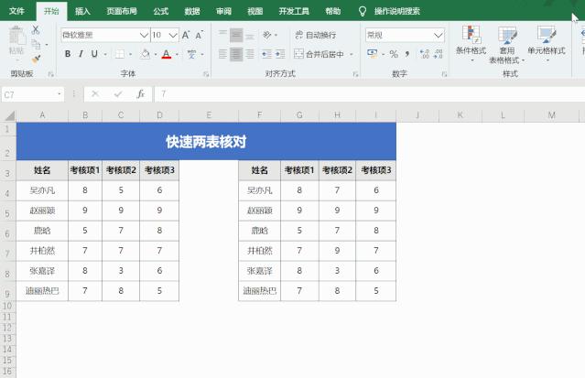The image size is (585, 378).
Task: Center text horizontally
Action: pyautogui.click(x=236, y=54)
